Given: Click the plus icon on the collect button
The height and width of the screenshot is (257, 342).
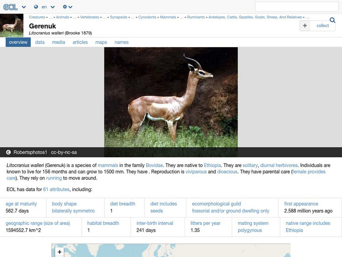Looking at the screenshot, I should coord(304,26).
